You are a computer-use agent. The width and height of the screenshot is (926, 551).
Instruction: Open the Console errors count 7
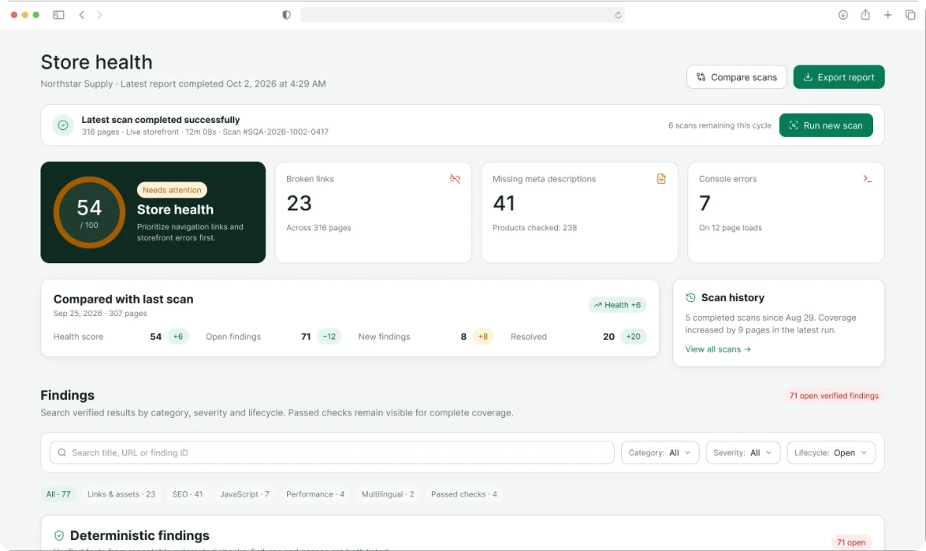[705, 203]
